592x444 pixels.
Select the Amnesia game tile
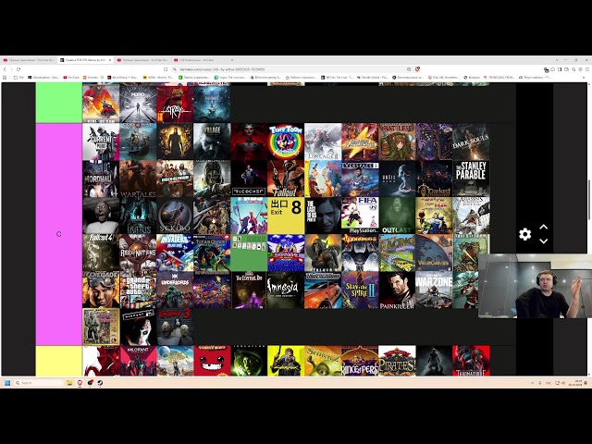point(286,290)
